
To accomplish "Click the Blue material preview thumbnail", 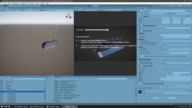I will coord(140,92).
